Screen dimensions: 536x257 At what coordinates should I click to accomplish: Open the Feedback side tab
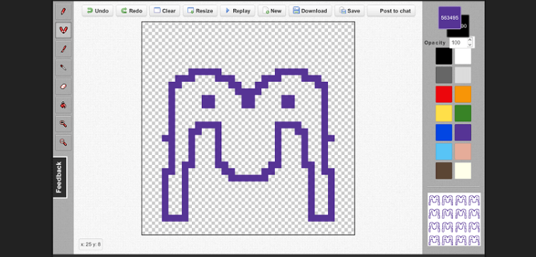59,177
